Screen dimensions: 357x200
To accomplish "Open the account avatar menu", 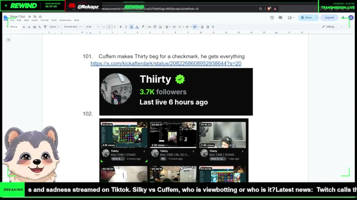I will point(351,17).
